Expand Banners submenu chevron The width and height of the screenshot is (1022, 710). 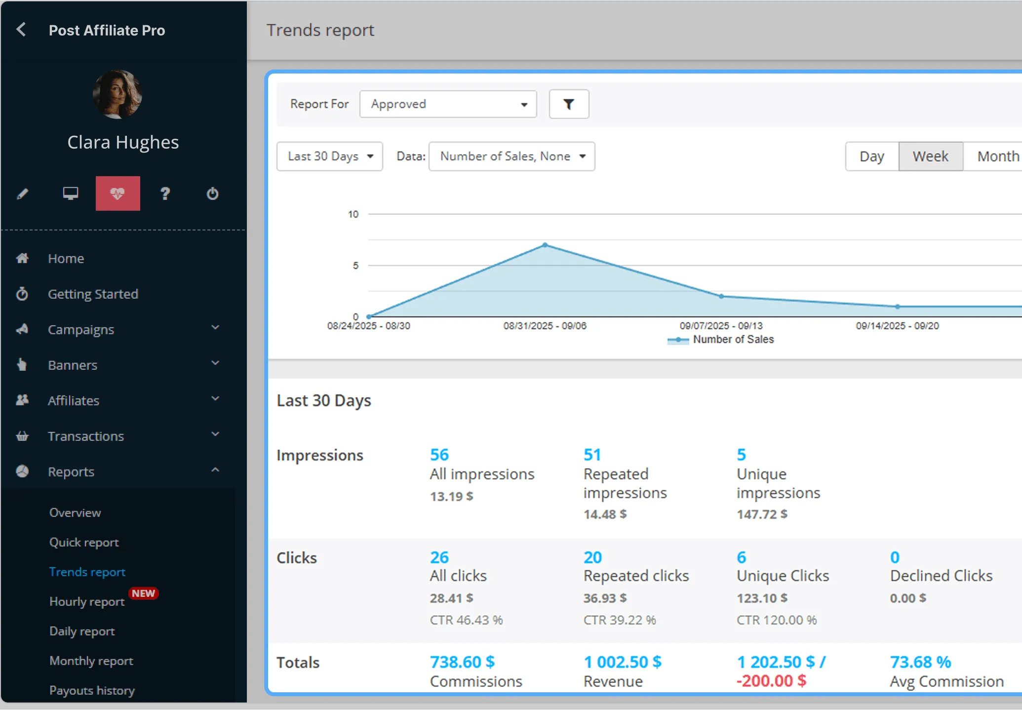(x=215, y=363)
